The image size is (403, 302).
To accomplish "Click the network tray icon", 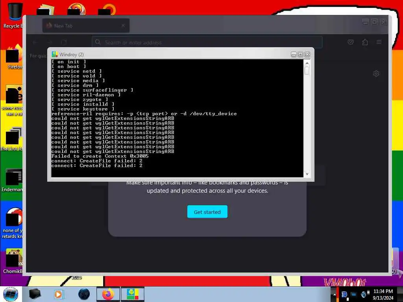I will (354, 294).
